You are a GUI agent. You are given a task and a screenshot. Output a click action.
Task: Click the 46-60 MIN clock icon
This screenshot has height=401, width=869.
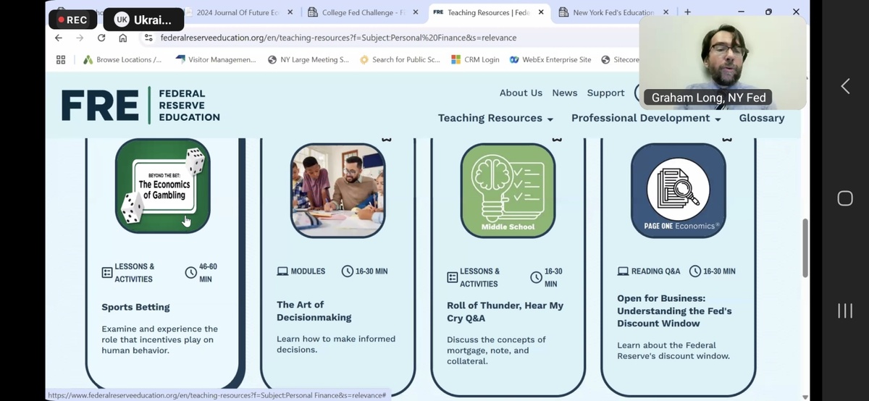(191, 273)
